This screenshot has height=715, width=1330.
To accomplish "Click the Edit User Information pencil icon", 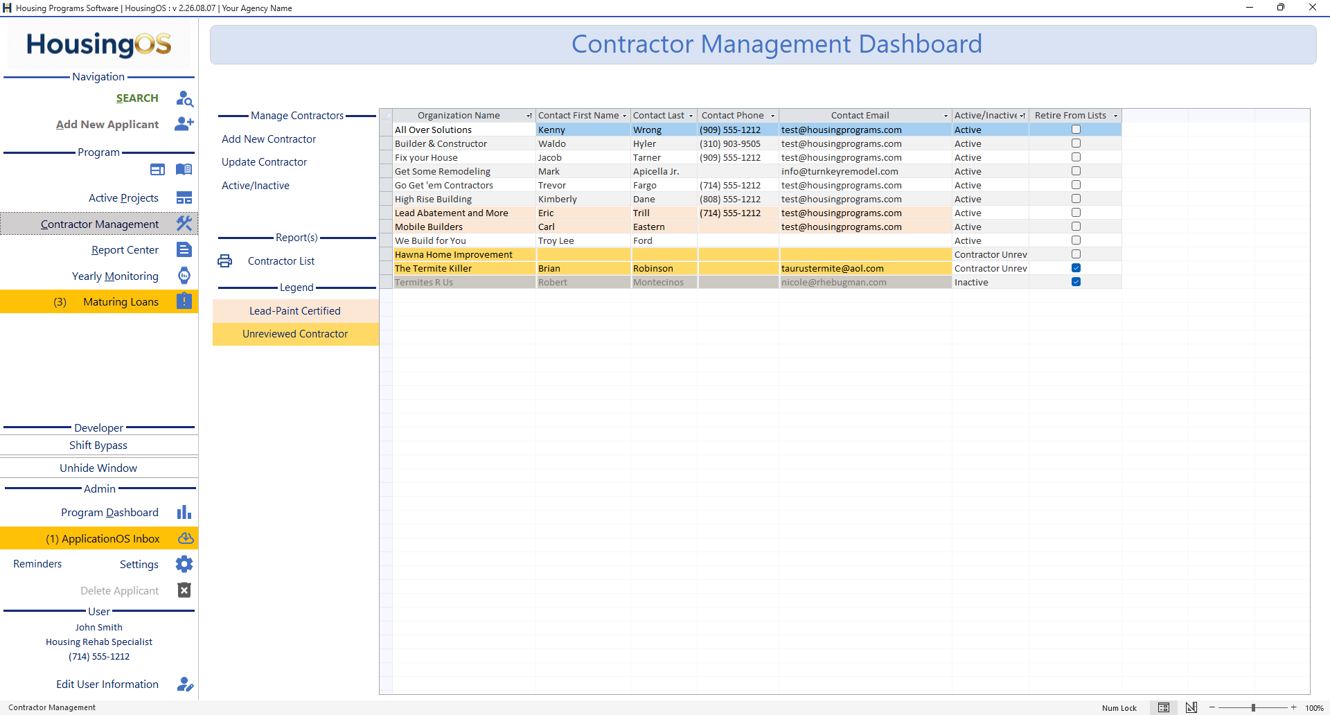I will [185, 685].
